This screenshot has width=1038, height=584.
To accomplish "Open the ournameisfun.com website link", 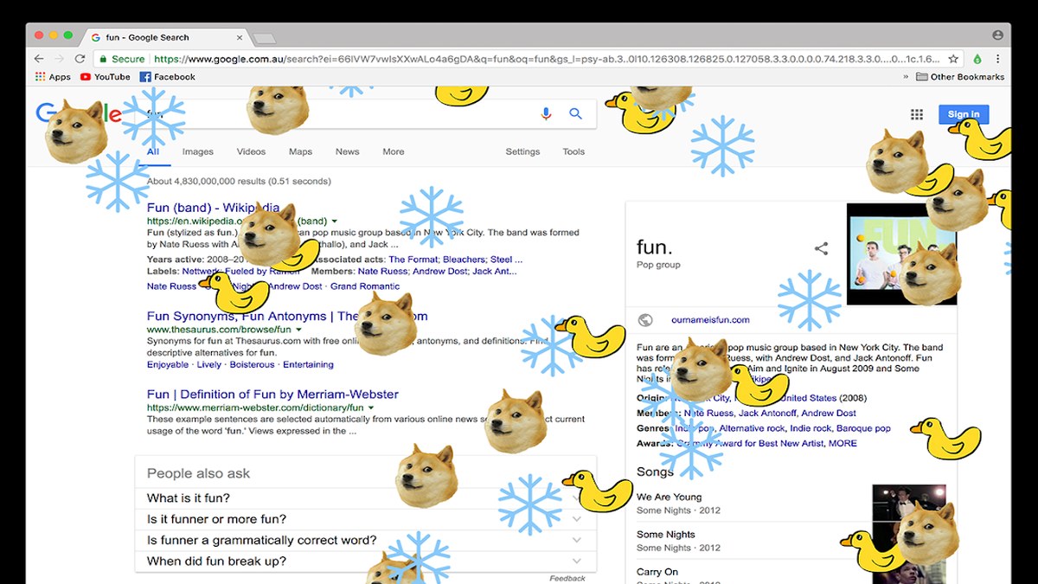I will click(x=710, y=320).
